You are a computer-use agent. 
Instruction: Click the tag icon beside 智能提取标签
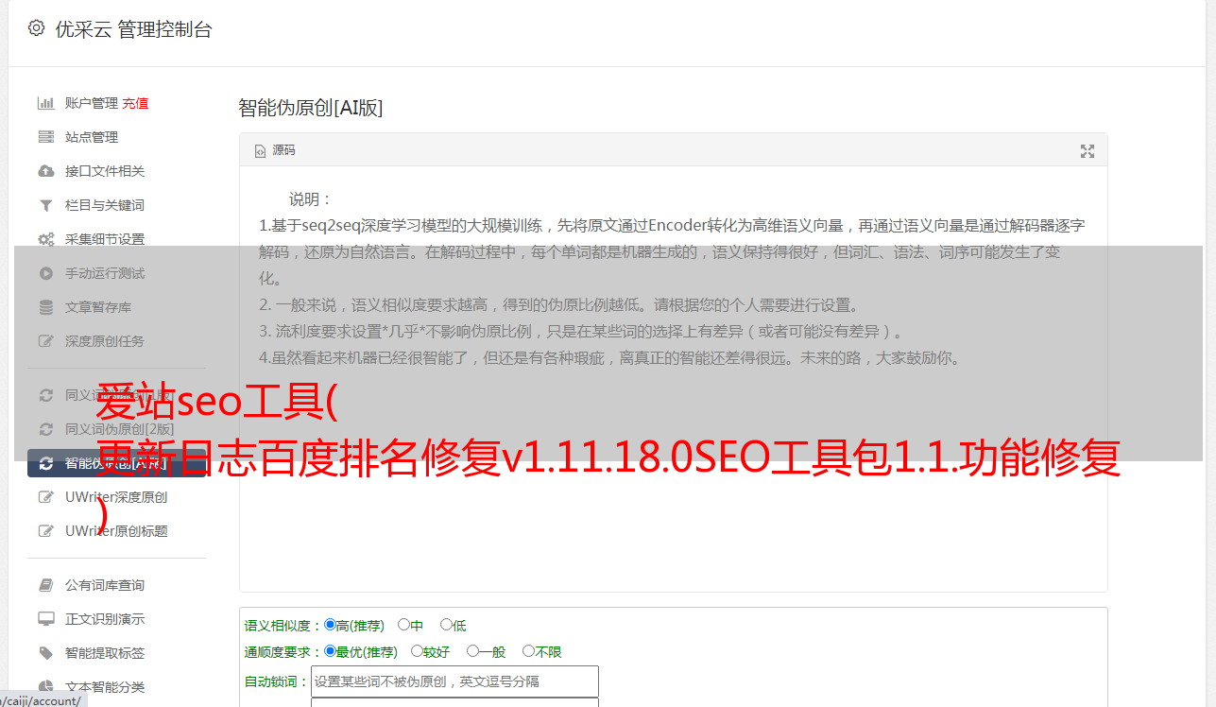45,653
